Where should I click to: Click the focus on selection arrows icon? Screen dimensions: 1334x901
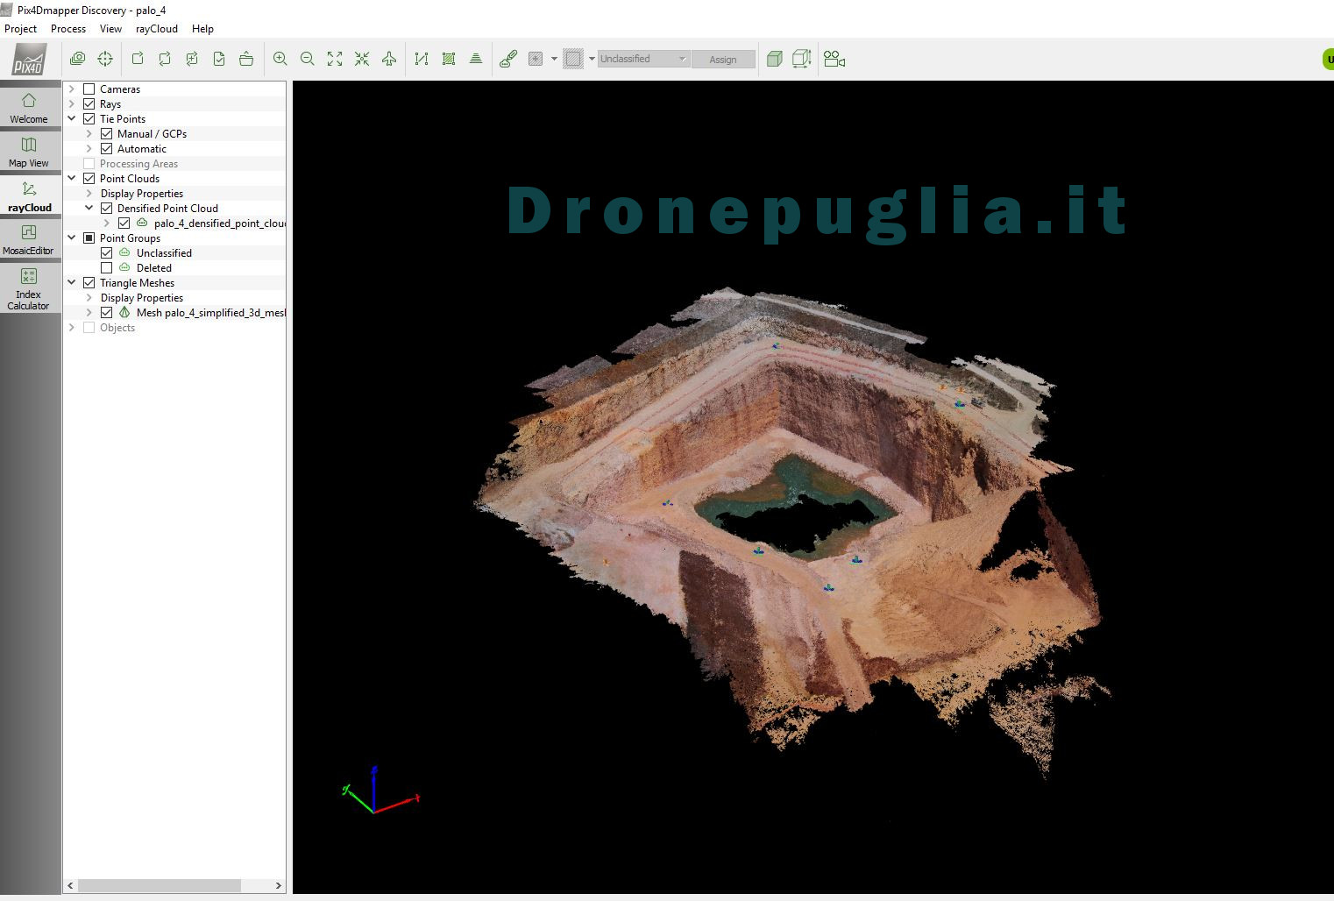(x=362, y=59)
